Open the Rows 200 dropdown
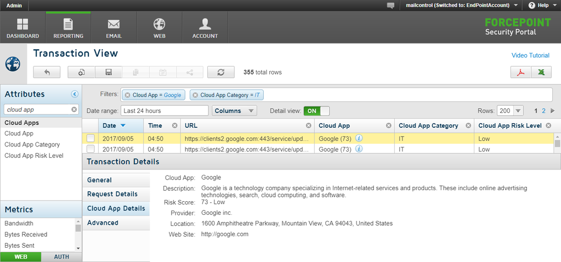Viewport: 561px width, 262px height. click(510, 111)
